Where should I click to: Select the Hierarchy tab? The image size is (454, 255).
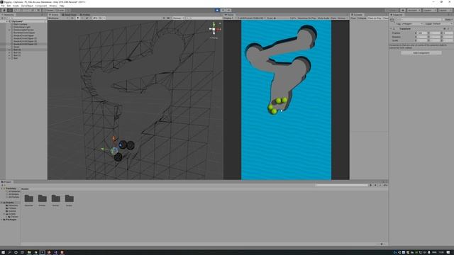pos(8,15)
